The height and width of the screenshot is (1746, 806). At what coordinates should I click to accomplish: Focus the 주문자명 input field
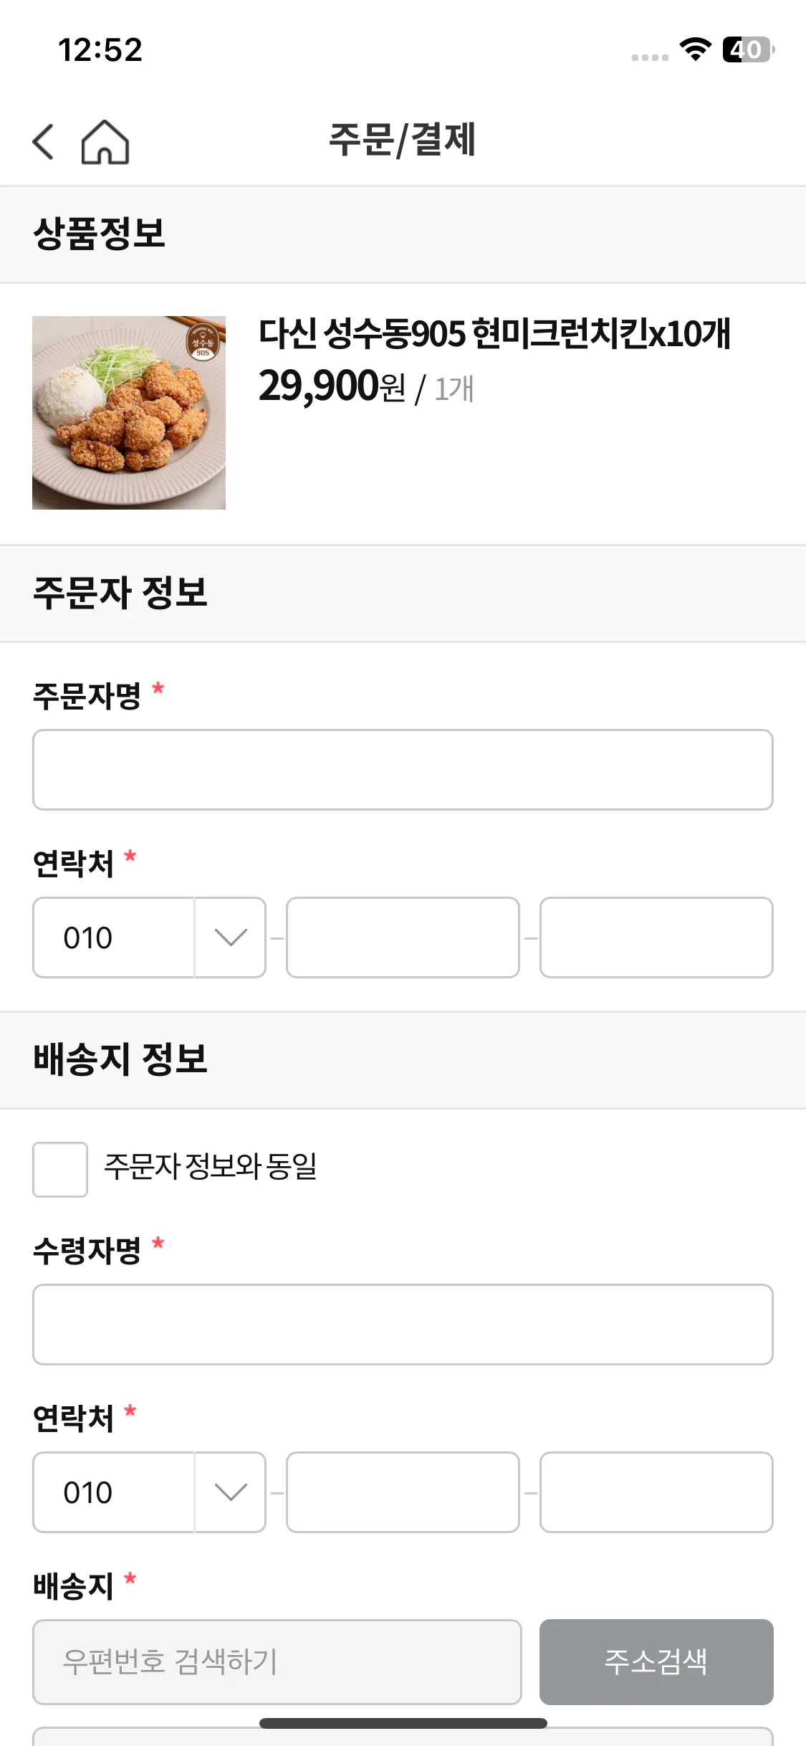point(403,770)
